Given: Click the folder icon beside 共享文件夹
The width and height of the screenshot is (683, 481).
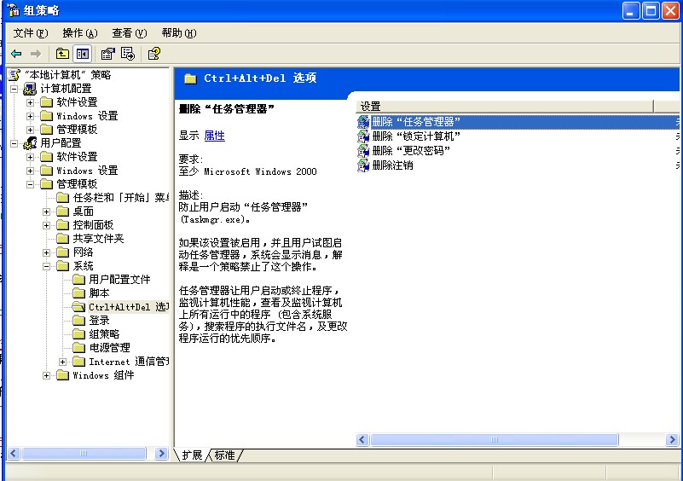Looking at the screenshot, I should pyautogui.click(x=63, y=239).
